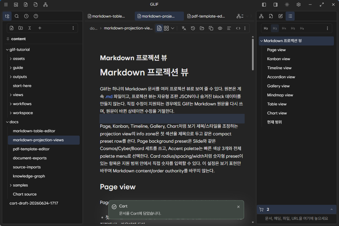Collapse Markdown 프로젝션 뷰 outline node
Viewport: 339px width, 226px height.
pyautogui.click(x=261, y=41)
